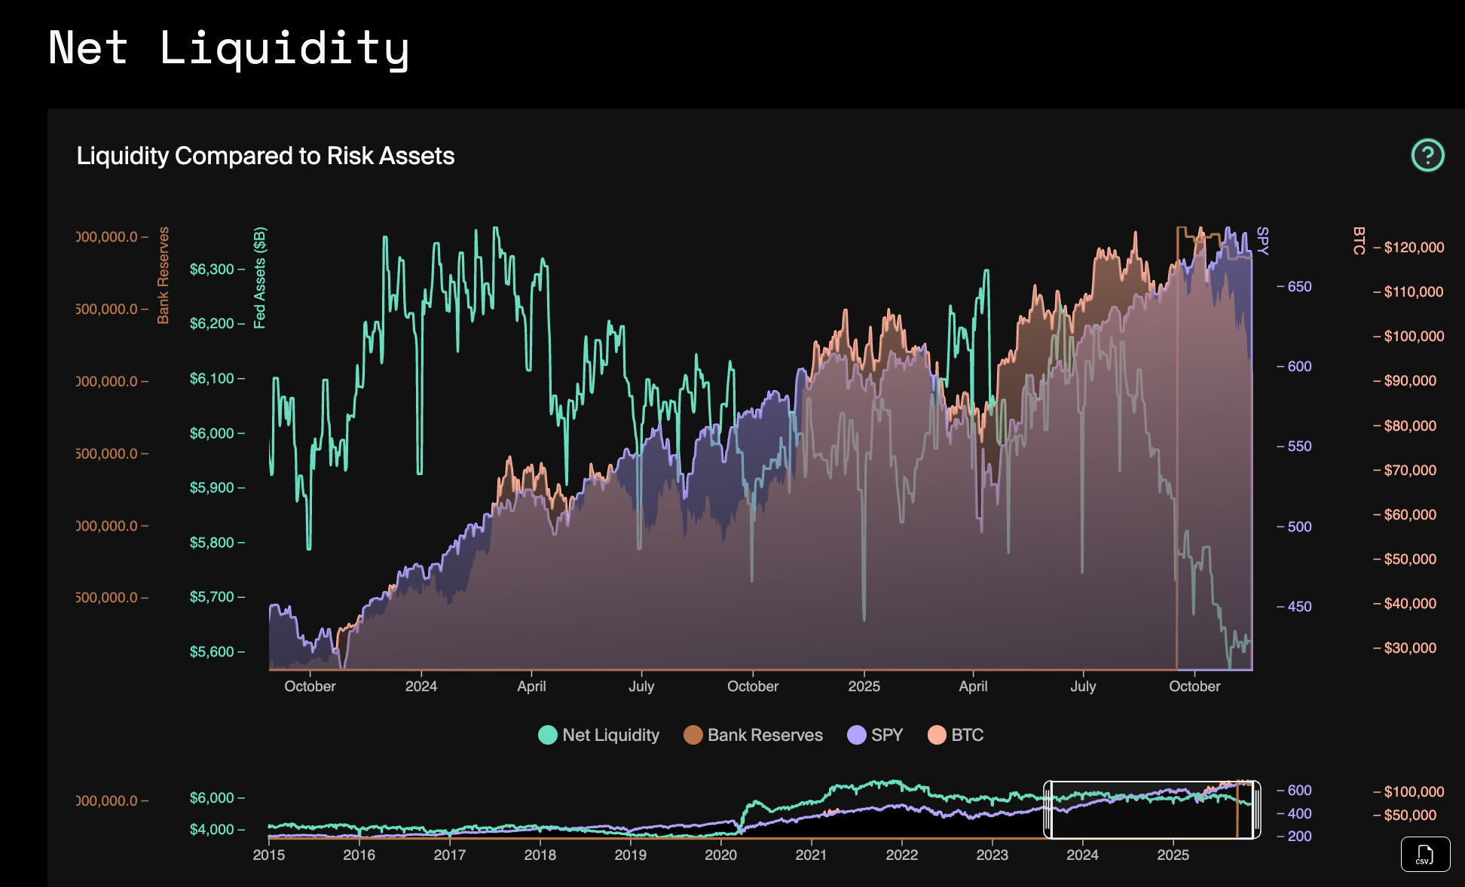Toggle the BTC legend text
The width and height of the screenshot is (1465, 887).
pos(968,735)
